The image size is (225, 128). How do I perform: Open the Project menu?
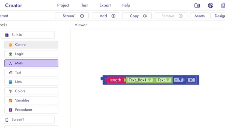63,5
